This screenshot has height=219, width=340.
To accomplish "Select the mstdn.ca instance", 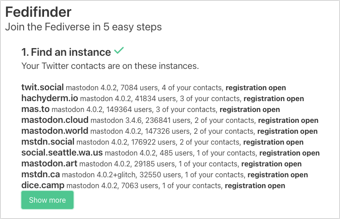I will [40, 175].
